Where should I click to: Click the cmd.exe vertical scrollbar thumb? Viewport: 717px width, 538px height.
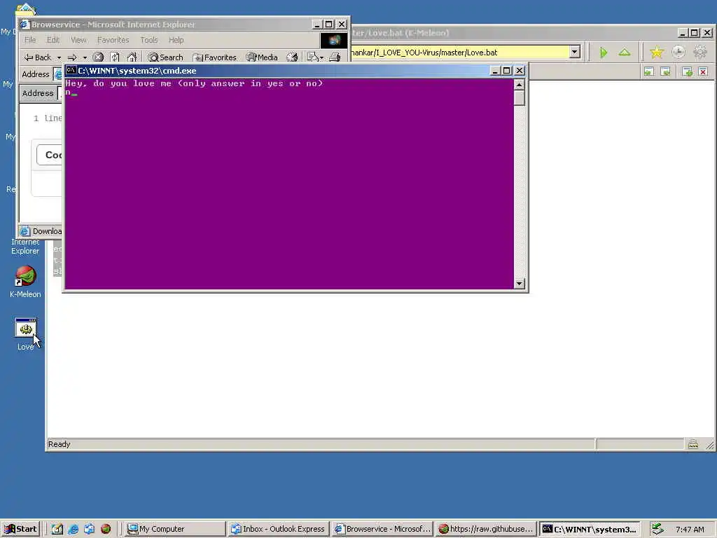[x=519, y=98]
